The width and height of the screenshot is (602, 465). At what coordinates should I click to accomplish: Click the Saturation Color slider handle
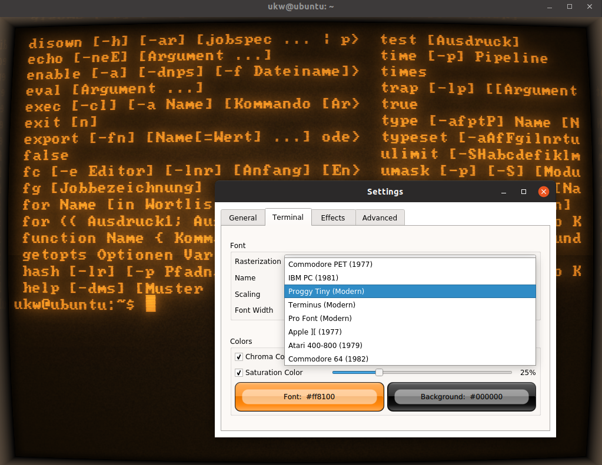(379, 373)
